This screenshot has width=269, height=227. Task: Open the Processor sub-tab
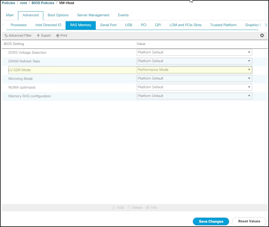pos(19,25)
